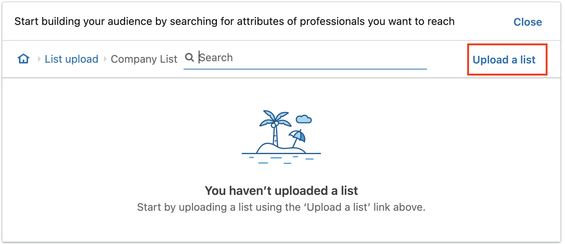Viewport: 565px width, 244px height.
Task: Click the chevron after the home icon
Action: tap(39, 59)
